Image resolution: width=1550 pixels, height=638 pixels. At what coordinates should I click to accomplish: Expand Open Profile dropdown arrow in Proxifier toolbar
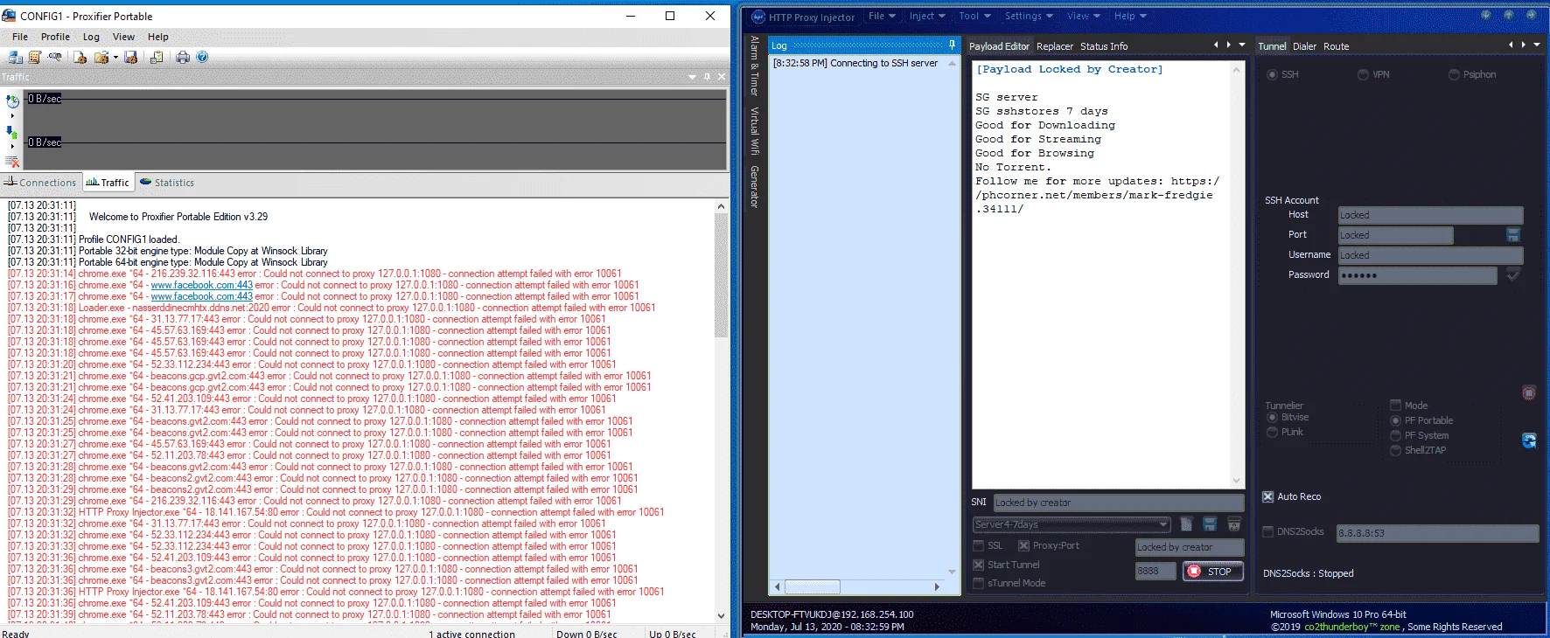115,58
